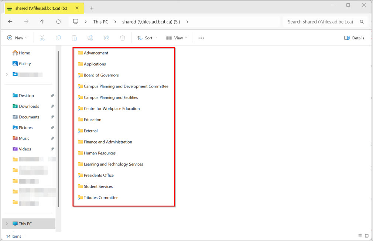This screenshot has height=241, width=373.
Task: Click the Refresh icon in the navigation bar
Action: click(58, 21)
